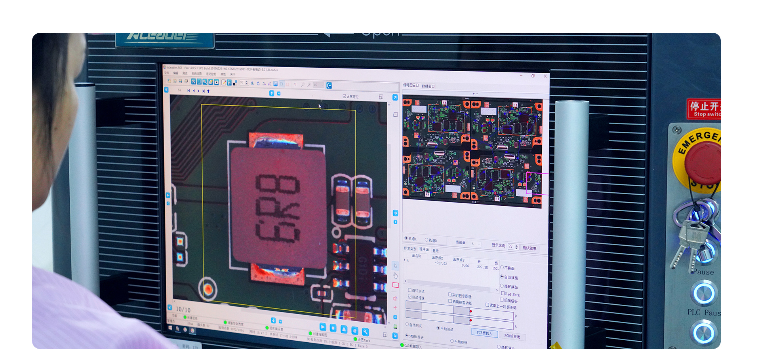Click the small blue chevron-right button beside the image
The width and height of the screenshot is (758, 349).
click(395, 222)
